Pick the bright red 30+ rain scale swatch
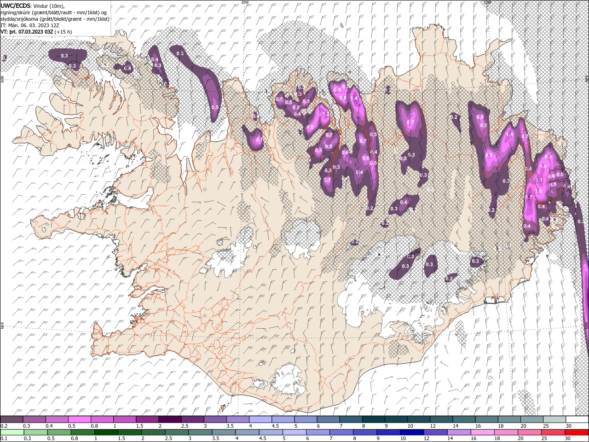The image size is (589, 442). click(x=577, y=432)
